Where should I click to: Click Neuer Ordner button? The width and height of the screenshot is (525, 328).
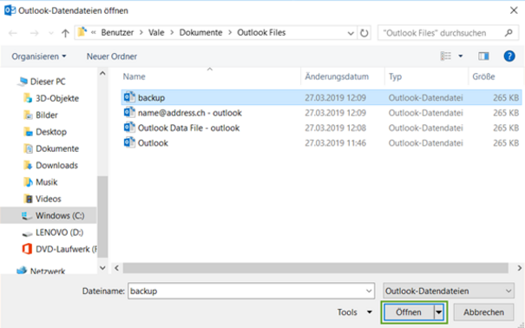(112, 56)
